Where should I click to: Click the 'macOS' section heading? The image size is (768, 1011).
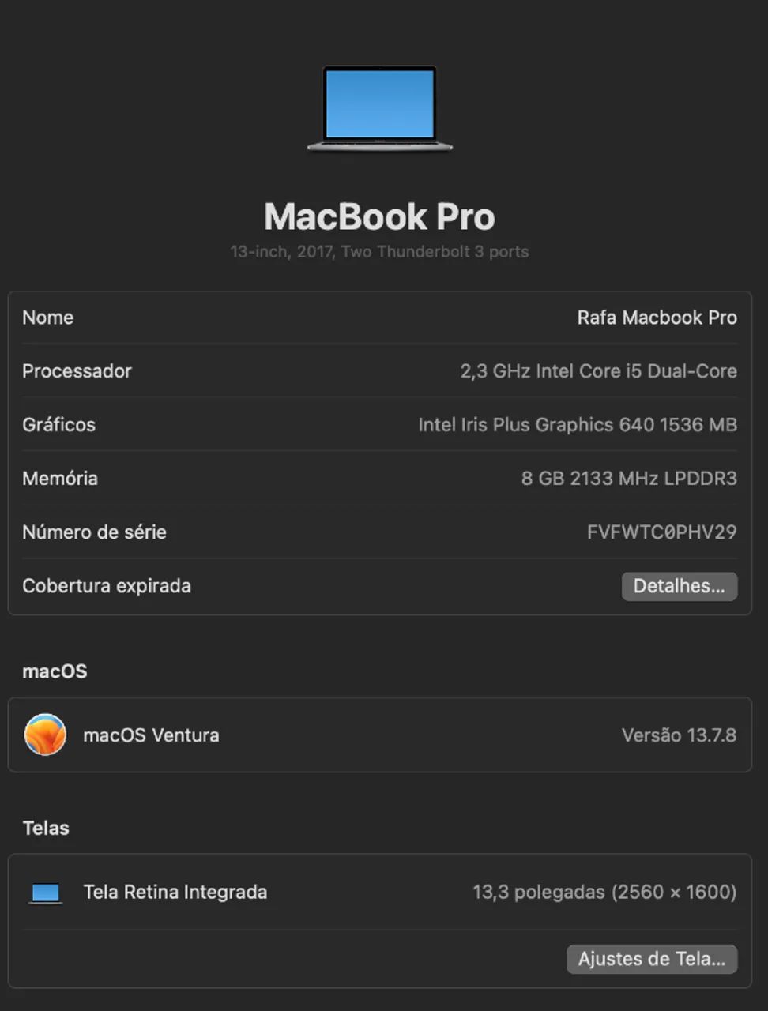(x=55, y=671)
